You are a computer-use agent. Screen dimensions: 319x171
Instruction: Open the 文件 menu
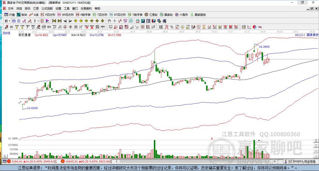tap(11, 8)
